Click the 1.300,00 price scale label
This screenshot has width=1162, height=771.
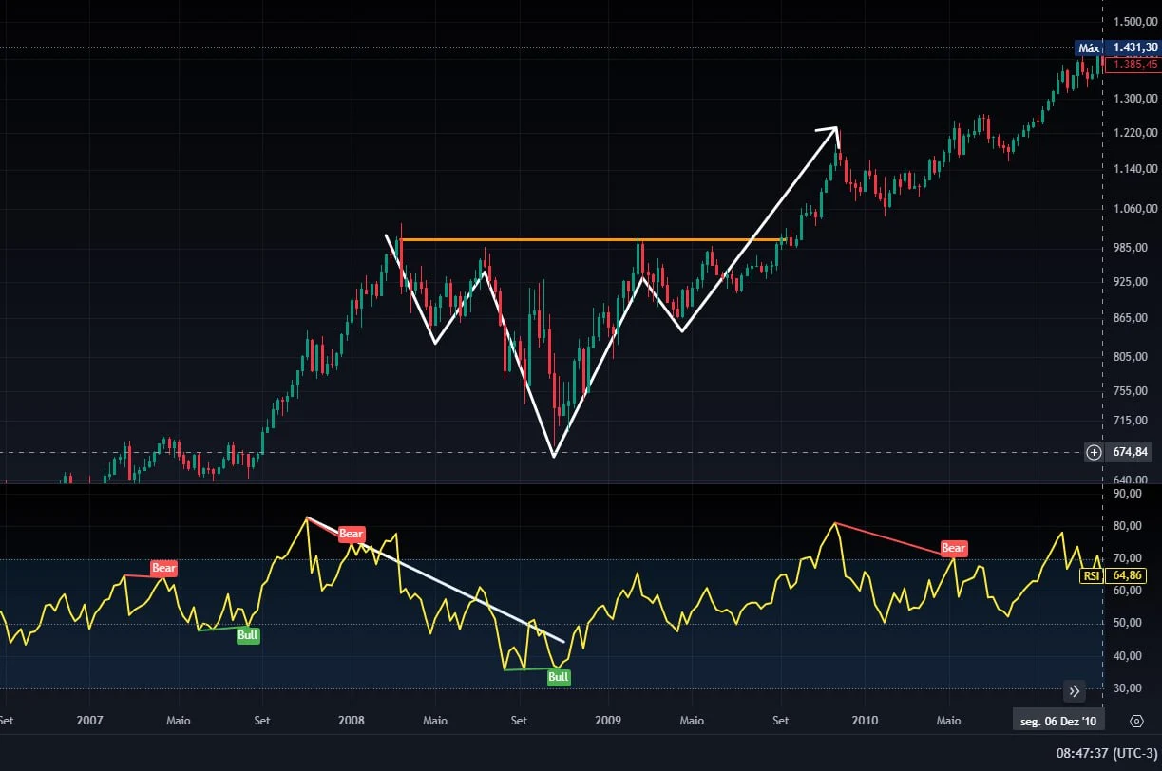coord(1134,98)
